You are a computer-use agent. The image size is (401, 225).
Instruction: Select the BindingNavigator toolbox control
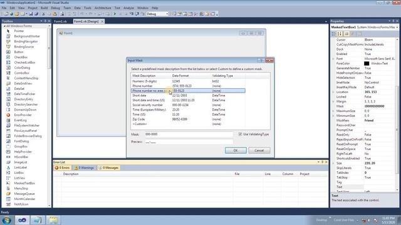[26, 41]
